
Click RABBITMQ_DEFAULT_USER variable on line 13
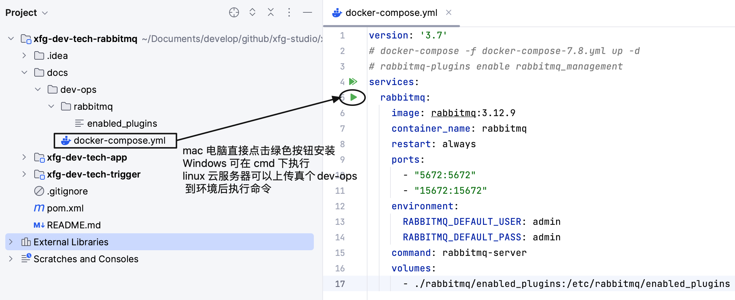tap(462, 222)
